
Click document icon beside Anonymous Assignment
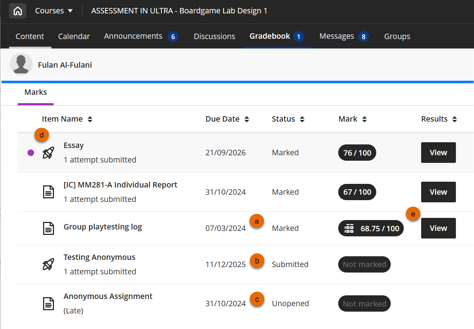click(x=48, y=304)
